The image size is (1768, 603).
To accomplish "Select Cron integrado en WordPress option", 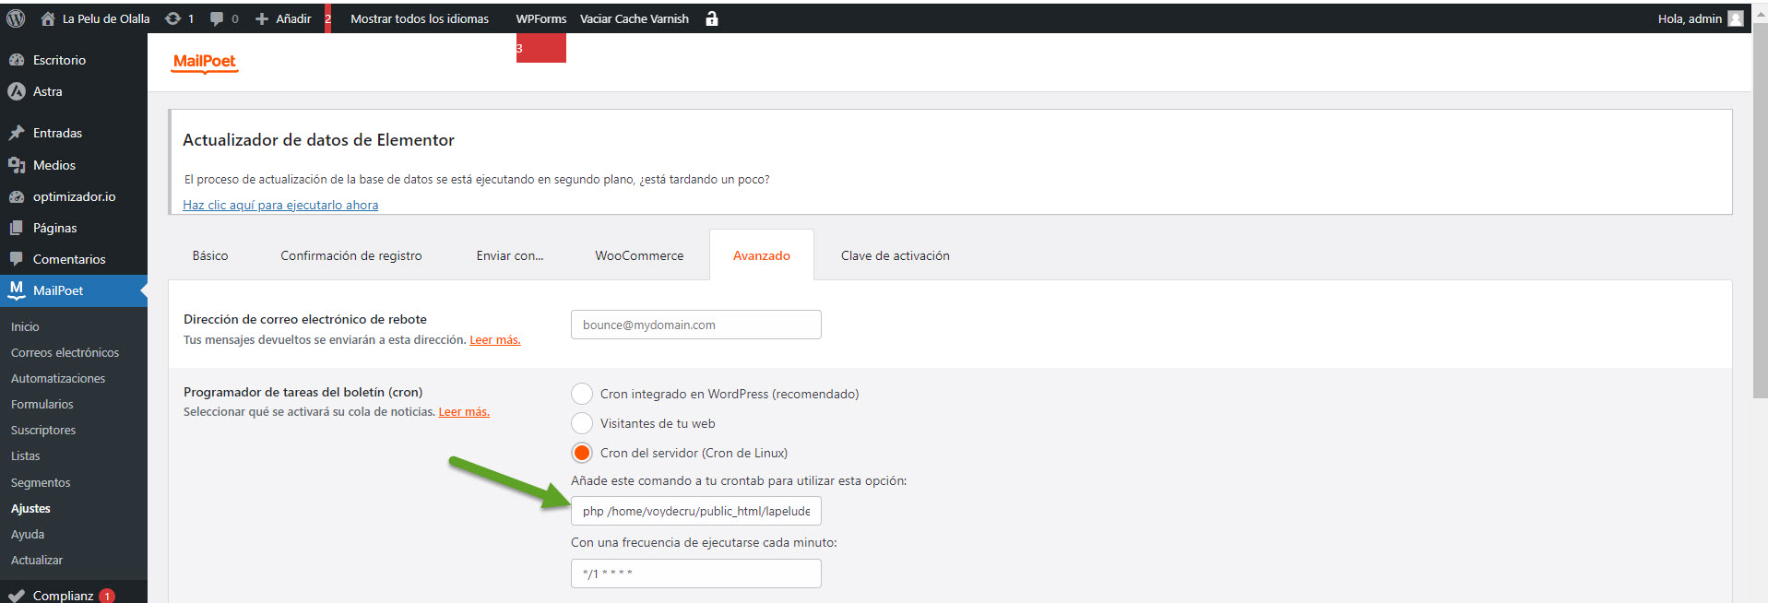I will pos(582,394).
